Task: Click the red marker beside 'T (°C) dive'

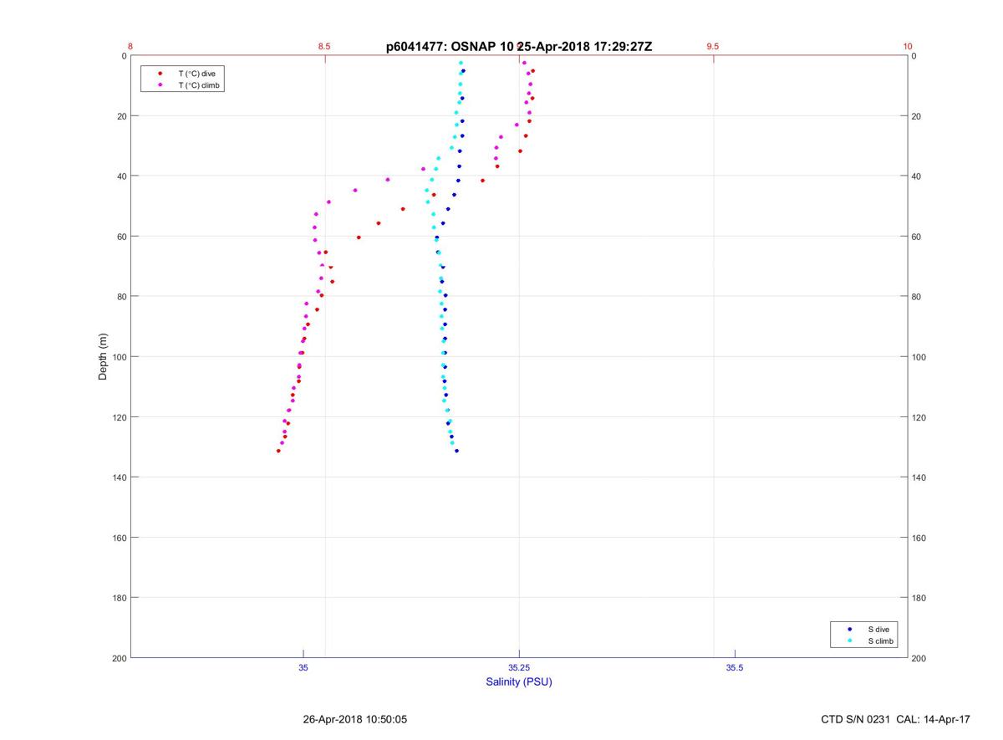Action: pyautogui.click(x=160, y=74)
